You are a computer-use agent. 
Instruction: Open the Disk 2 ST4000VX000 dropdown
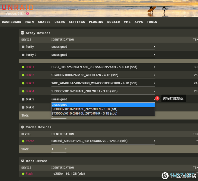click(x=103, y=75)
